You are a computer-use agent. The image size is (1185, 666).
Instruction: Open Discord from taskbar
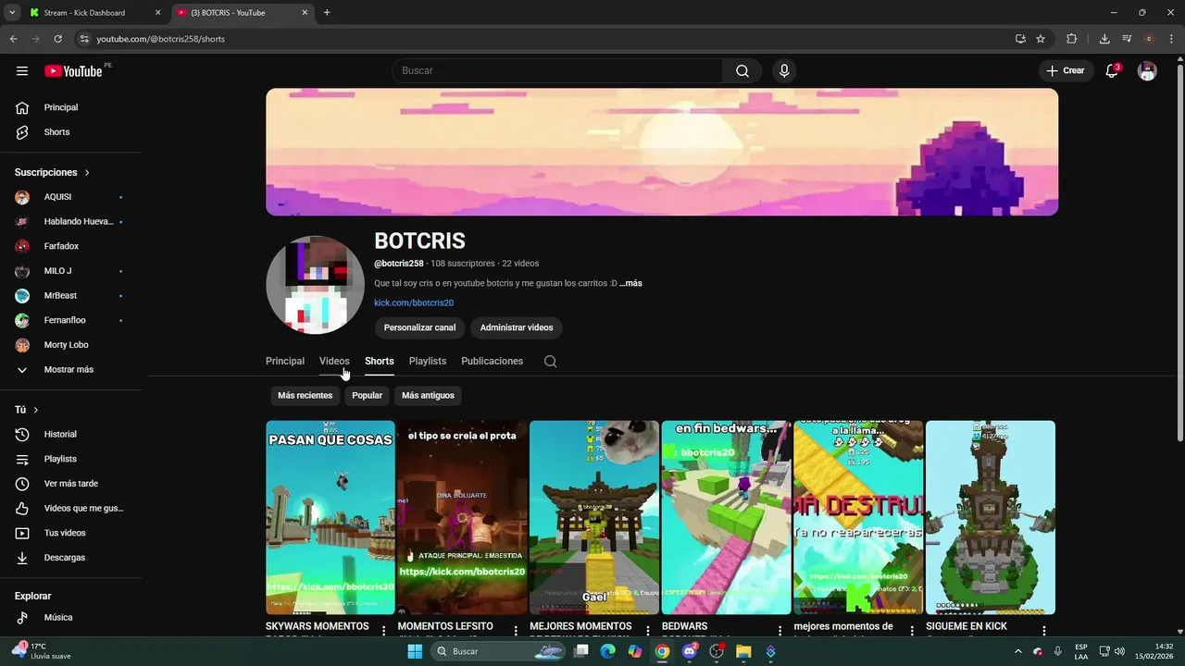click(x=689, y=651)
